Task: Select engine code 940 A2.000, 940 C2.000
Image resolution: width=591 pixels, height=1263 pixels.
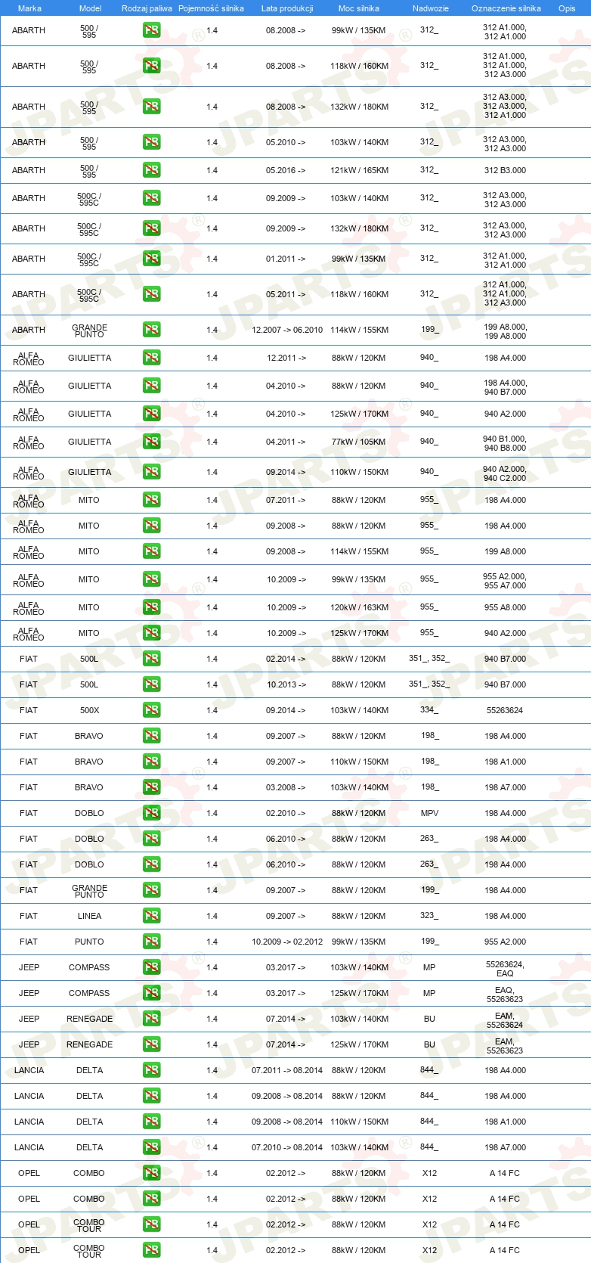Action: tap(505, 473)
